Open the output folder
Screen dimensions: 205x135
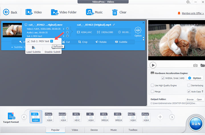(x=199, y=99)
